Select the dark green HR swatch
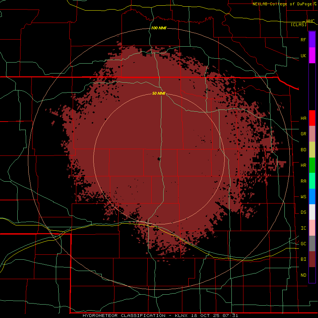The width and height of the screenshot is (318, 318). click(x=312, y=165)
